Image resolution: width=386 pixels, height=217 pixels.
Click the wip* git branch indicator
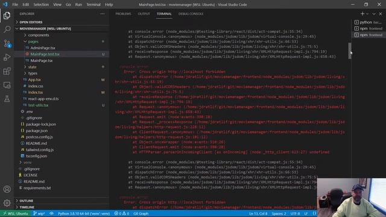point(39,213)
